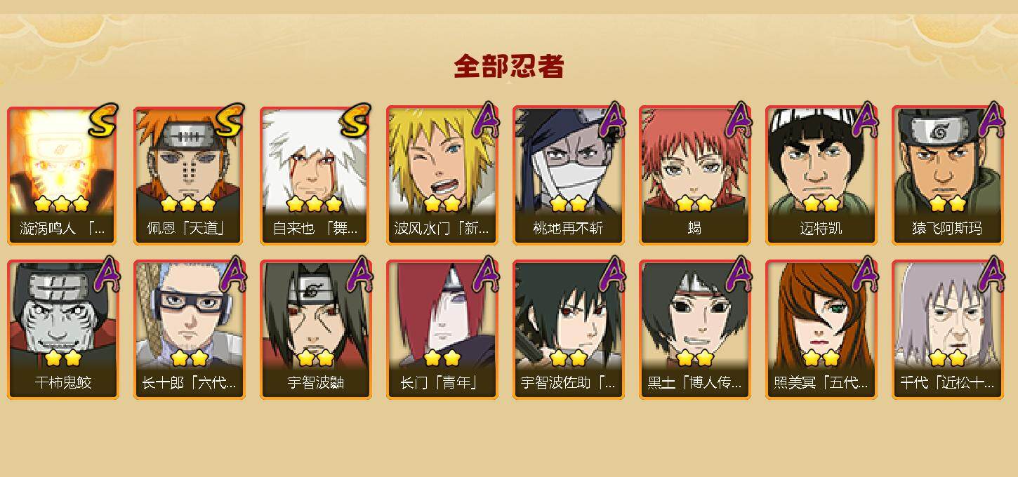Image resolution: width=1018 pixels, height=477 pixels.
Task: Select the 干柿鬼鲛 shark-faced ninja card
Action: click(62, 330)
